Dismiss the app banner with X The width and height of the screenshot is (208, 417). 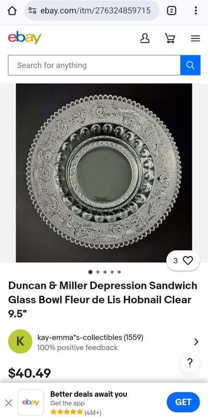(x=9, y=403)
